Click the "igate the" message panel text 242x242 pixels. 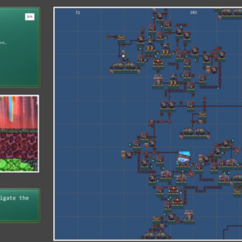pyautogui.click(x=14, y=198)
